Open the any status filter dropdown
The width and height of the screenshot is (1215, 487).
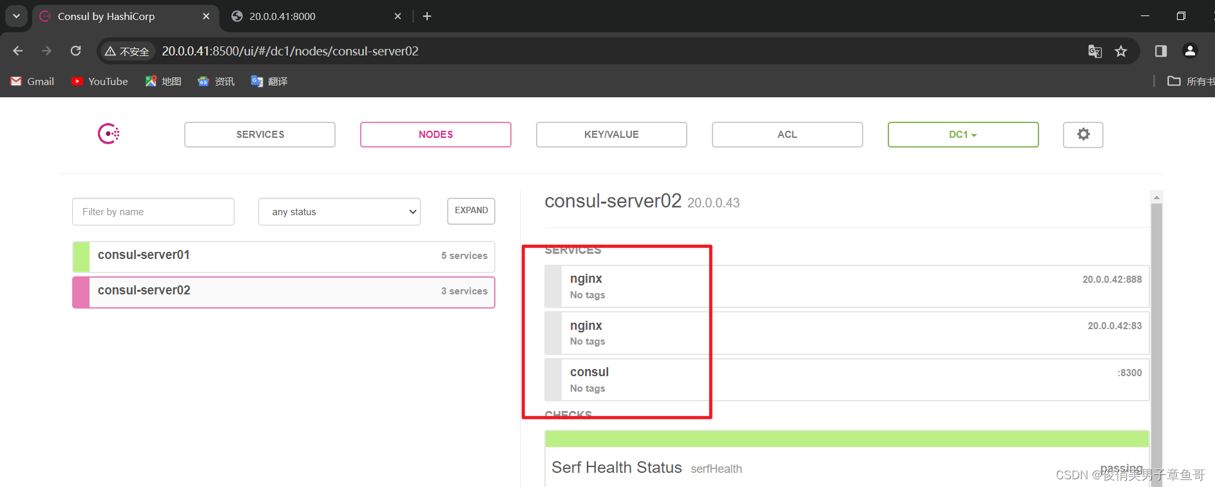pos(340,212)
